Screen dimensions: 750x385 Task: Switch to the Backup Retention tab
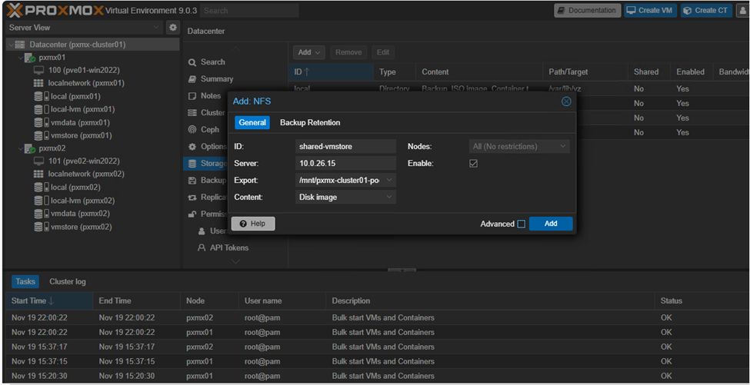click(309, 123)
